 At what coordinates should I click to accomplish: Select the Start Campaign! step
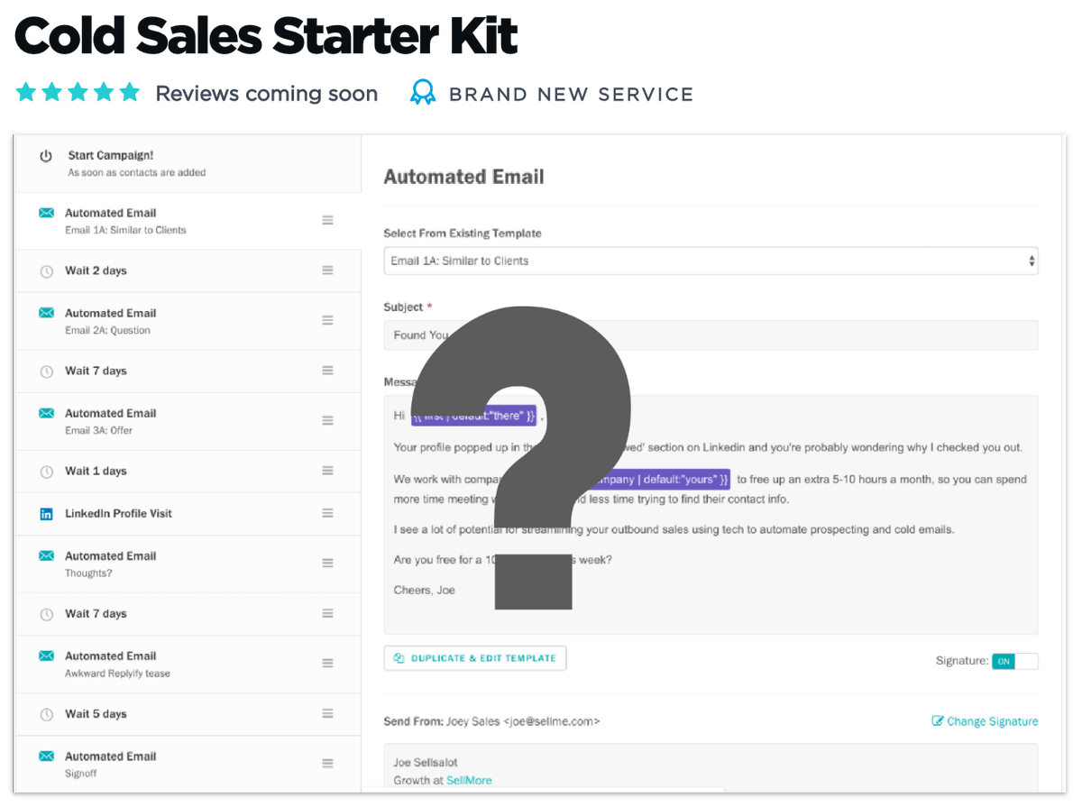188,163
